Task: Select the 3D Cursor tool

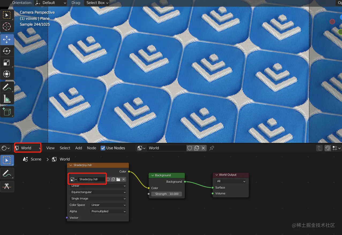Action: coord(7,26)
